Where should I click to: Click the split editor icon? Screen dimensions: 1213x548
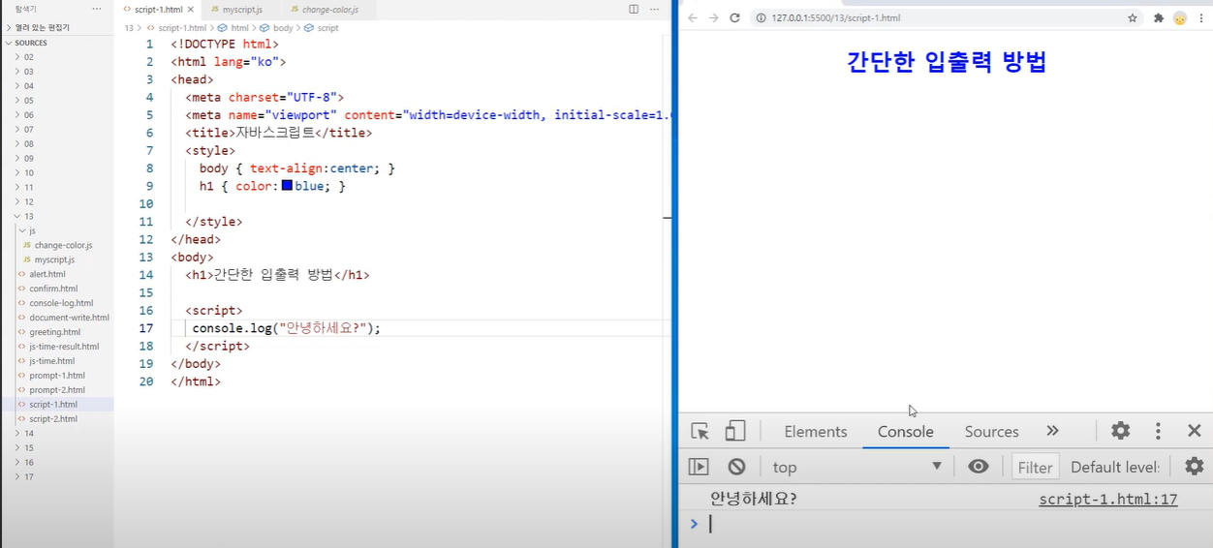634,9
